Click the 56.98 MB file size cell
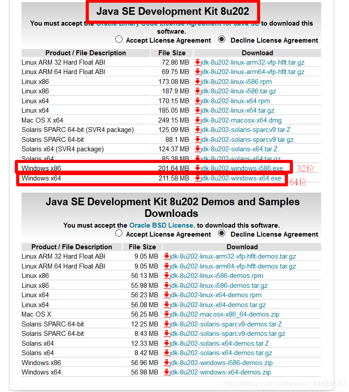 [x=144, y=372]
